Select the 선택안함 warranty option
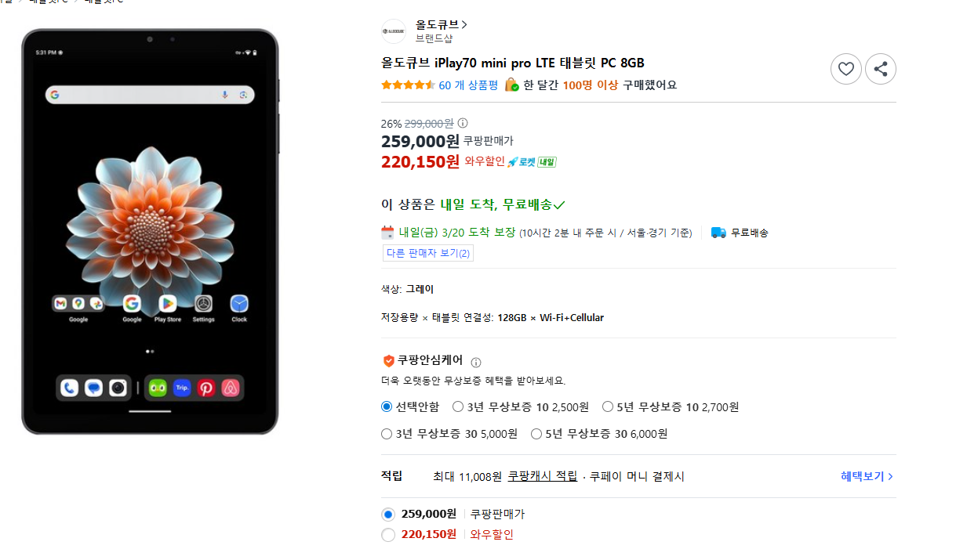Screen dimensions: 967x549 click(387, 406)
